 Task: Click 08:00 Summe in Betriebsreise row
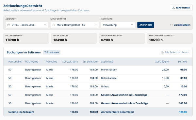point(184,78)
